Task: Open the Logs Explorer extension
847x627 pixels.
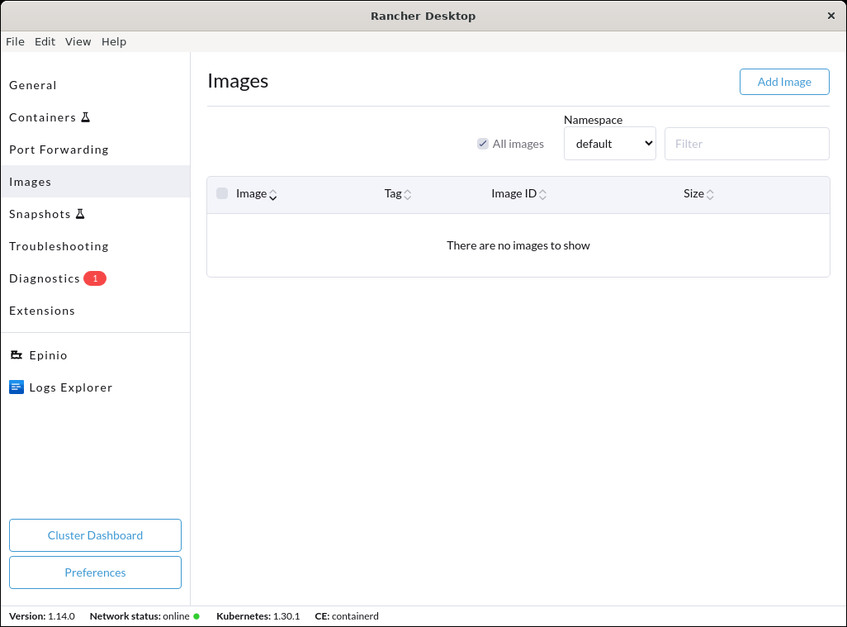Action: click(x=95, y=387)
